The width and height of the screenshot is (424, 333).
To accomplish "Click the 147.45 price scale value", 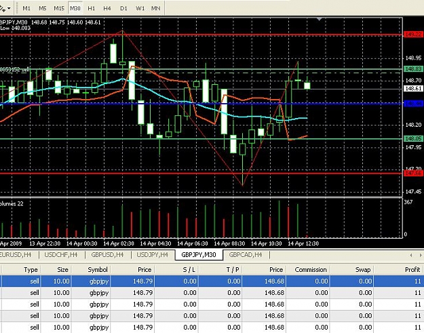I will [413, 192].
